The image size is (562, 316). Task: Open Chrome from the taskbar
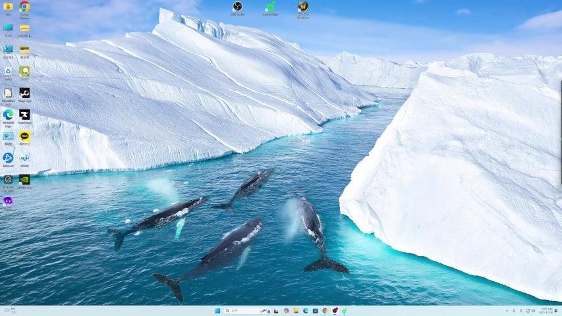(325, 311)
